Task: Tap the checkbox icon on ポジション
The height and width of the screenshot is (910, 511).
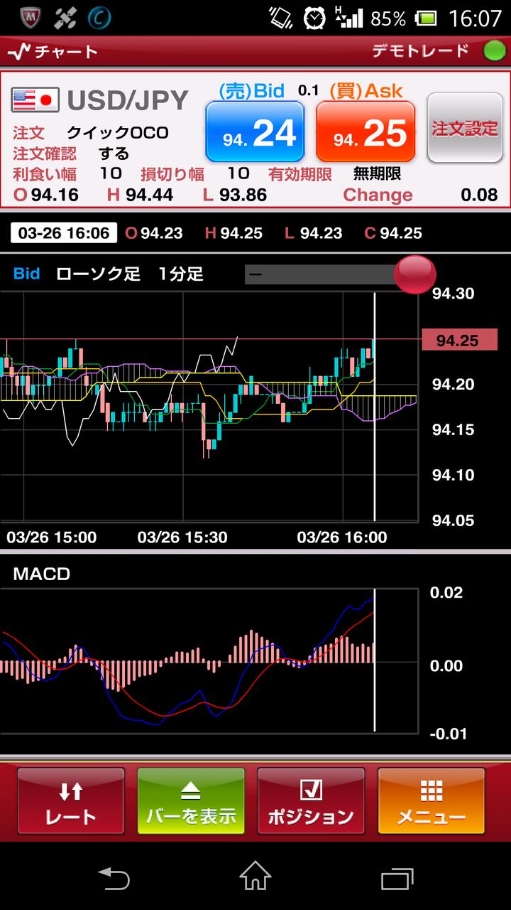Action: (311, 790)
